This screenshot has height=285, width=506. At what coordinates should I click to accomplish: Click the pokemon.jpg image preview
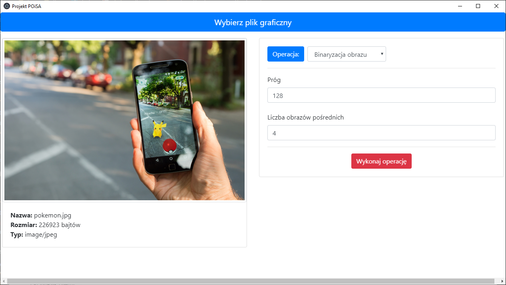click(x=124, y=120)
